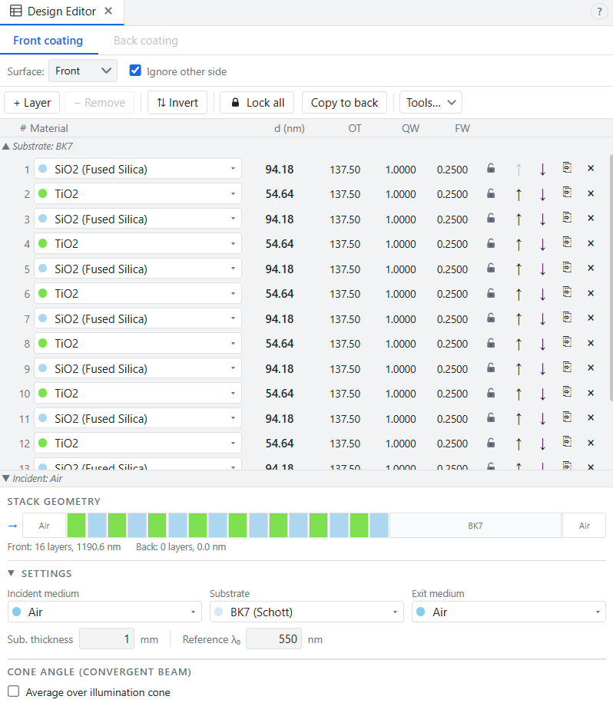This screenshot has height=706, width=613.
Task: Open the Surface Front dropdown
Action: [83, 71]
